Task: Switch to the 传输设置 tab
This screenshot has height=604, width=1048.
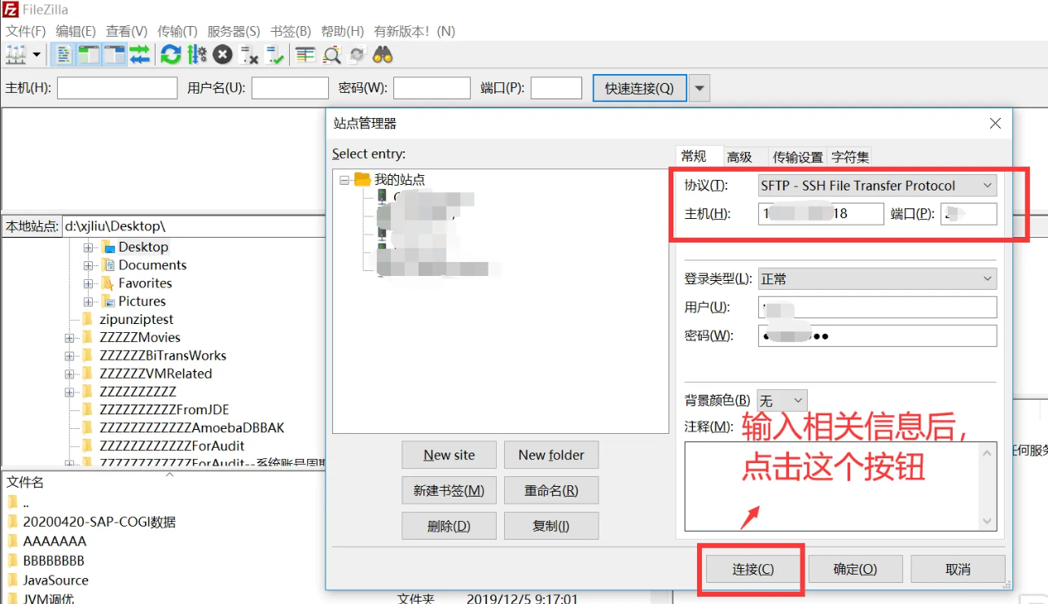Action: point(797,157)
